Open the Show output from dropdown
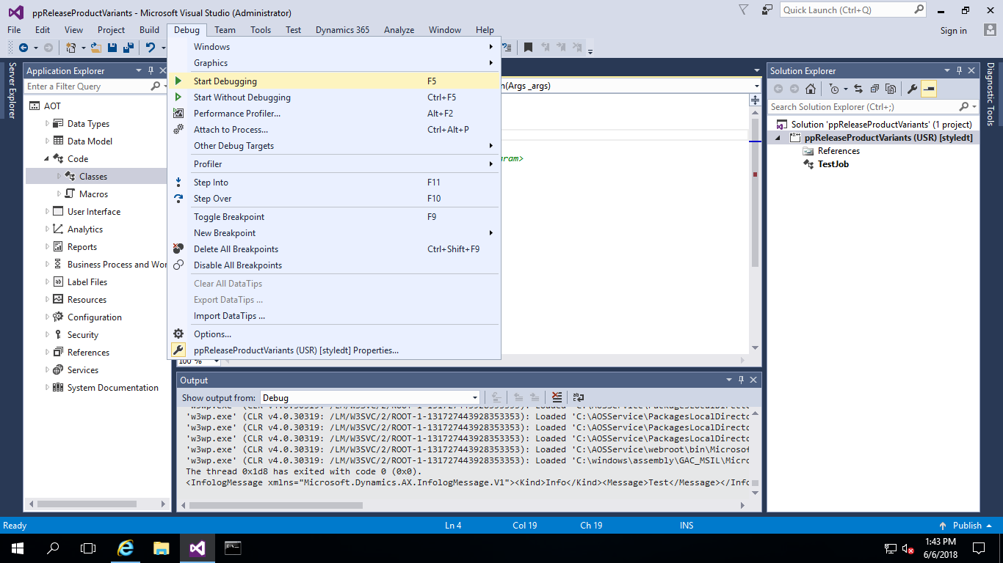 (476, 397)
